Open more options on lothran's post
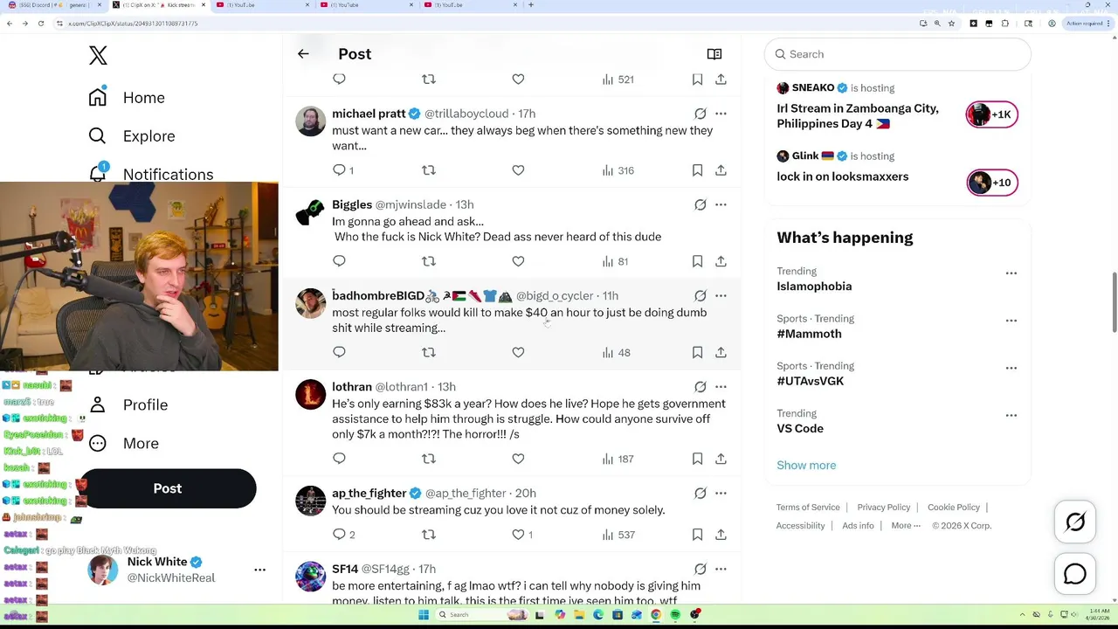1118x629 pixels. coord(721,386)
